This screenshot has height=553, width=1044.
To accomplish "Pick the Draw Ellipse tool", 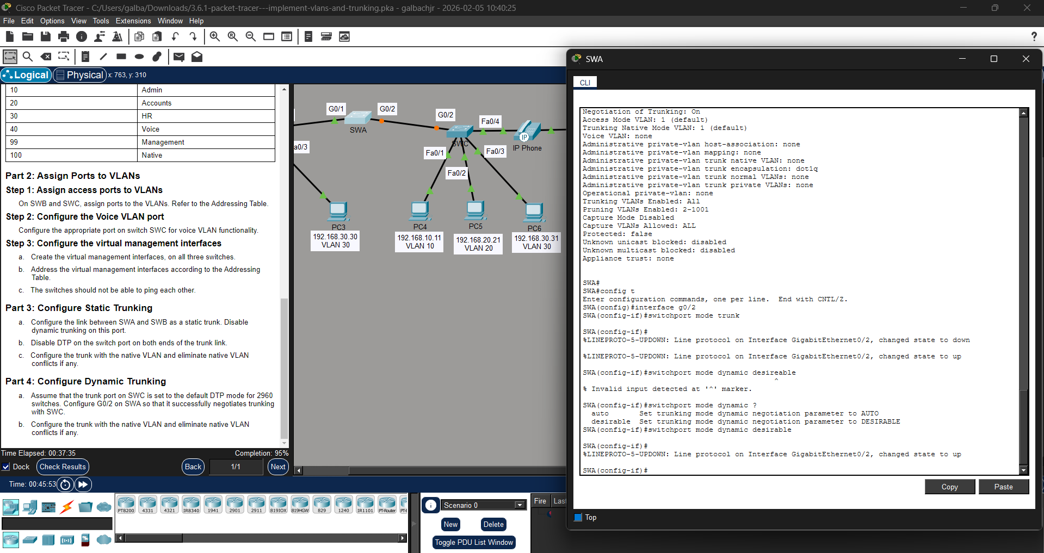I will [x=139, y=57].
